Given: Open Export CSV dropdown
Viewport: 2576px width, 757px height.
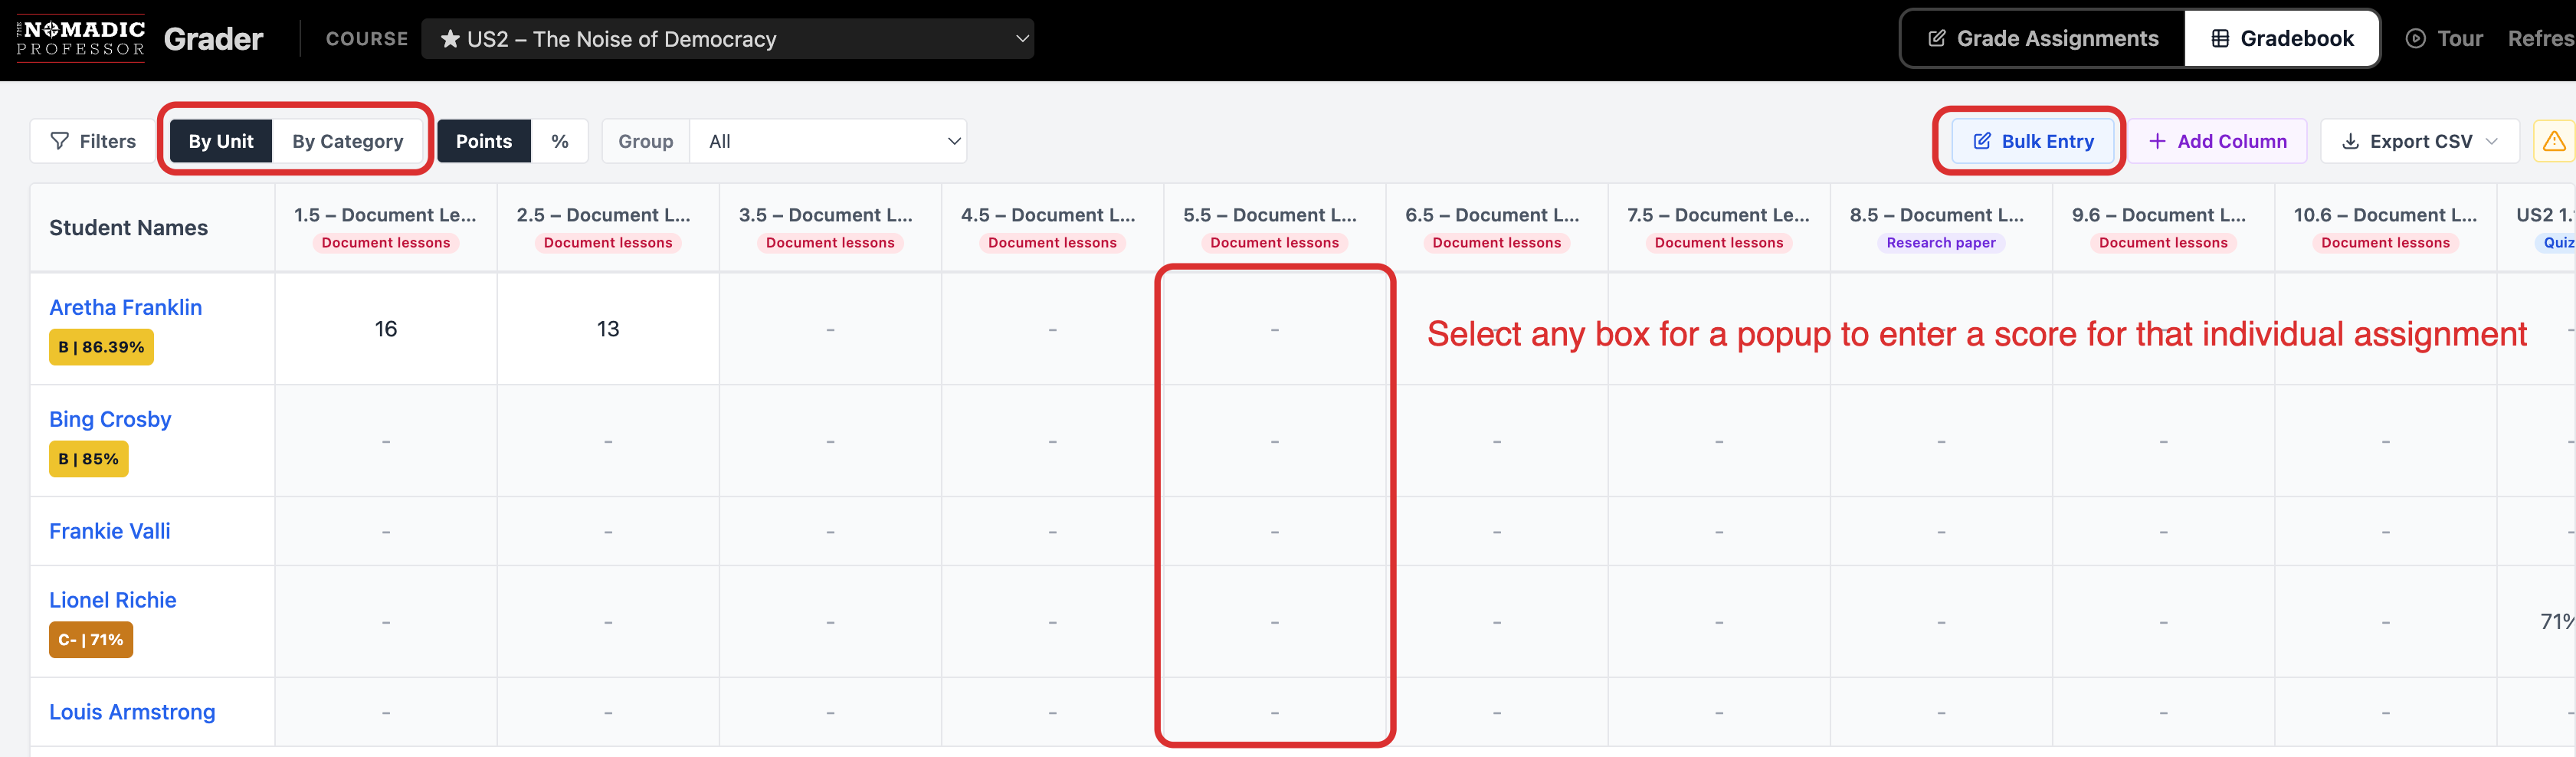Looking at the screenshot, I should coord(2420,141).
